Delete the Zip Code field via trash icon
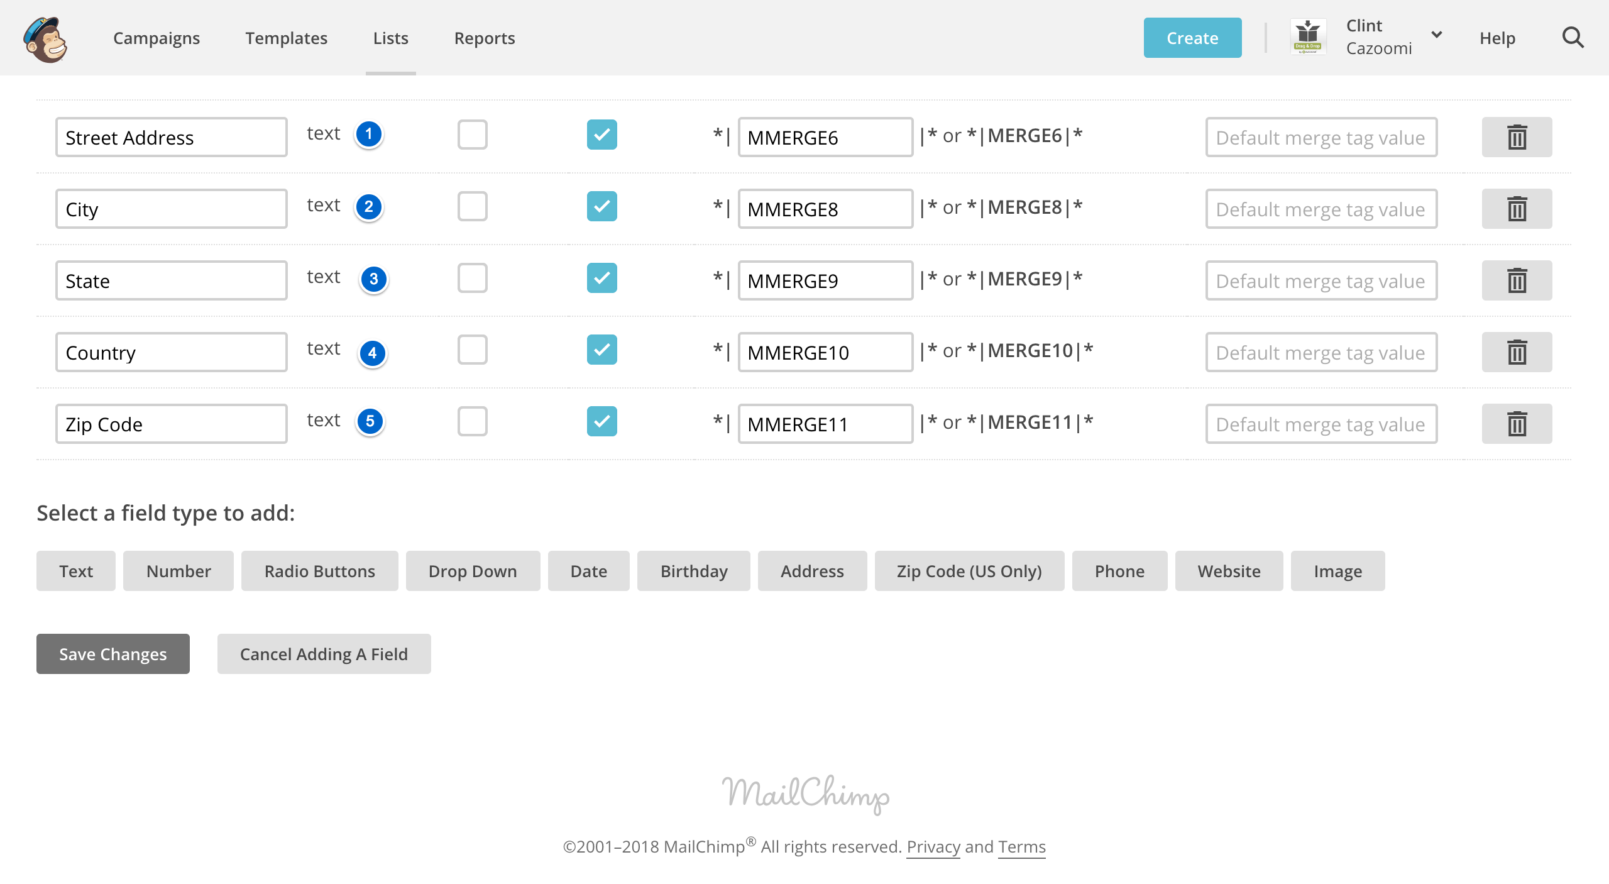This screenshot has width=1609, height=884. [1517, 424]
